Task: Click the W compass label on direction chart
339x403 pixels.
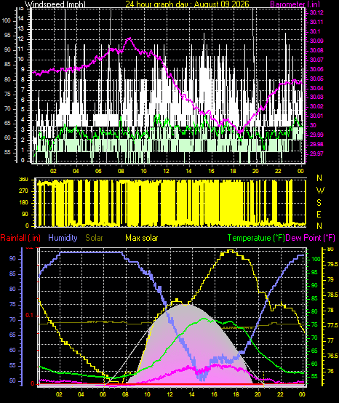Action: point(320,191)
